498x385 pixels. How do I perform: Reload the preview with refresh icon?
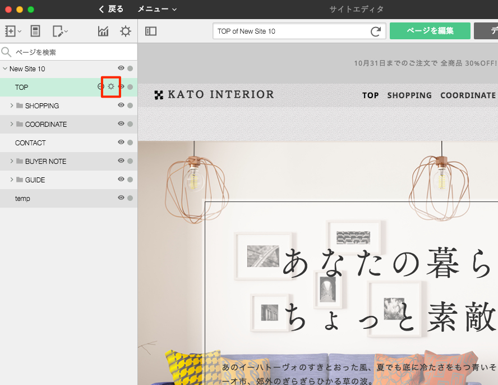click(x=376, y=31)
